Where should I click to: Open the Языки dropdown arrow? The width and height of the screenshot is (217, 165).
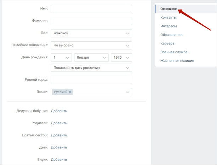(127, 92)
